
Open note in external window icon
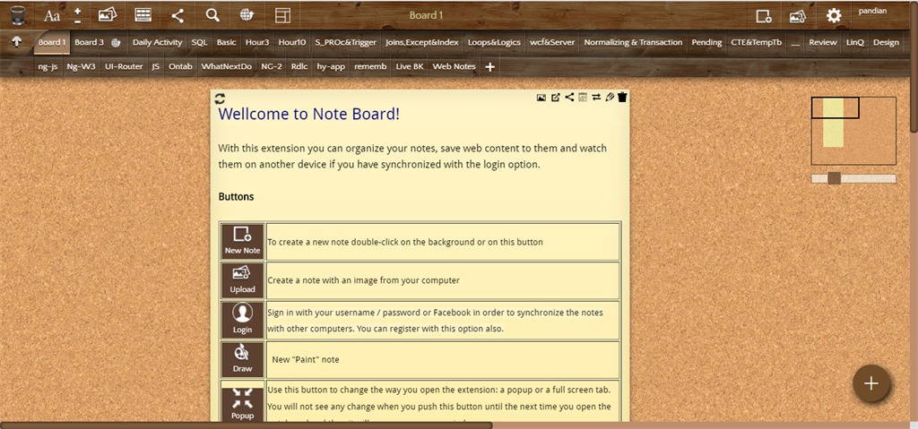(556, 98)
